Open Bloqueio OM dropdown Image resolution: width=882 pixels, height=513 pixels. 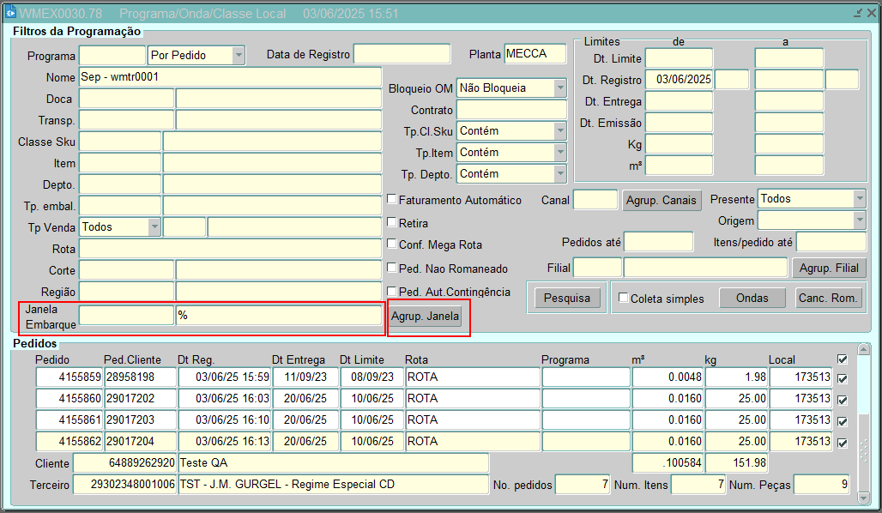[560, 88]
